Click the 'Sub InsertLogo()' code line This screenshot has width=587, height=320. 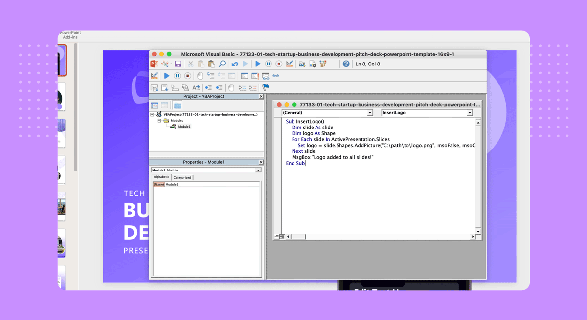305,121
